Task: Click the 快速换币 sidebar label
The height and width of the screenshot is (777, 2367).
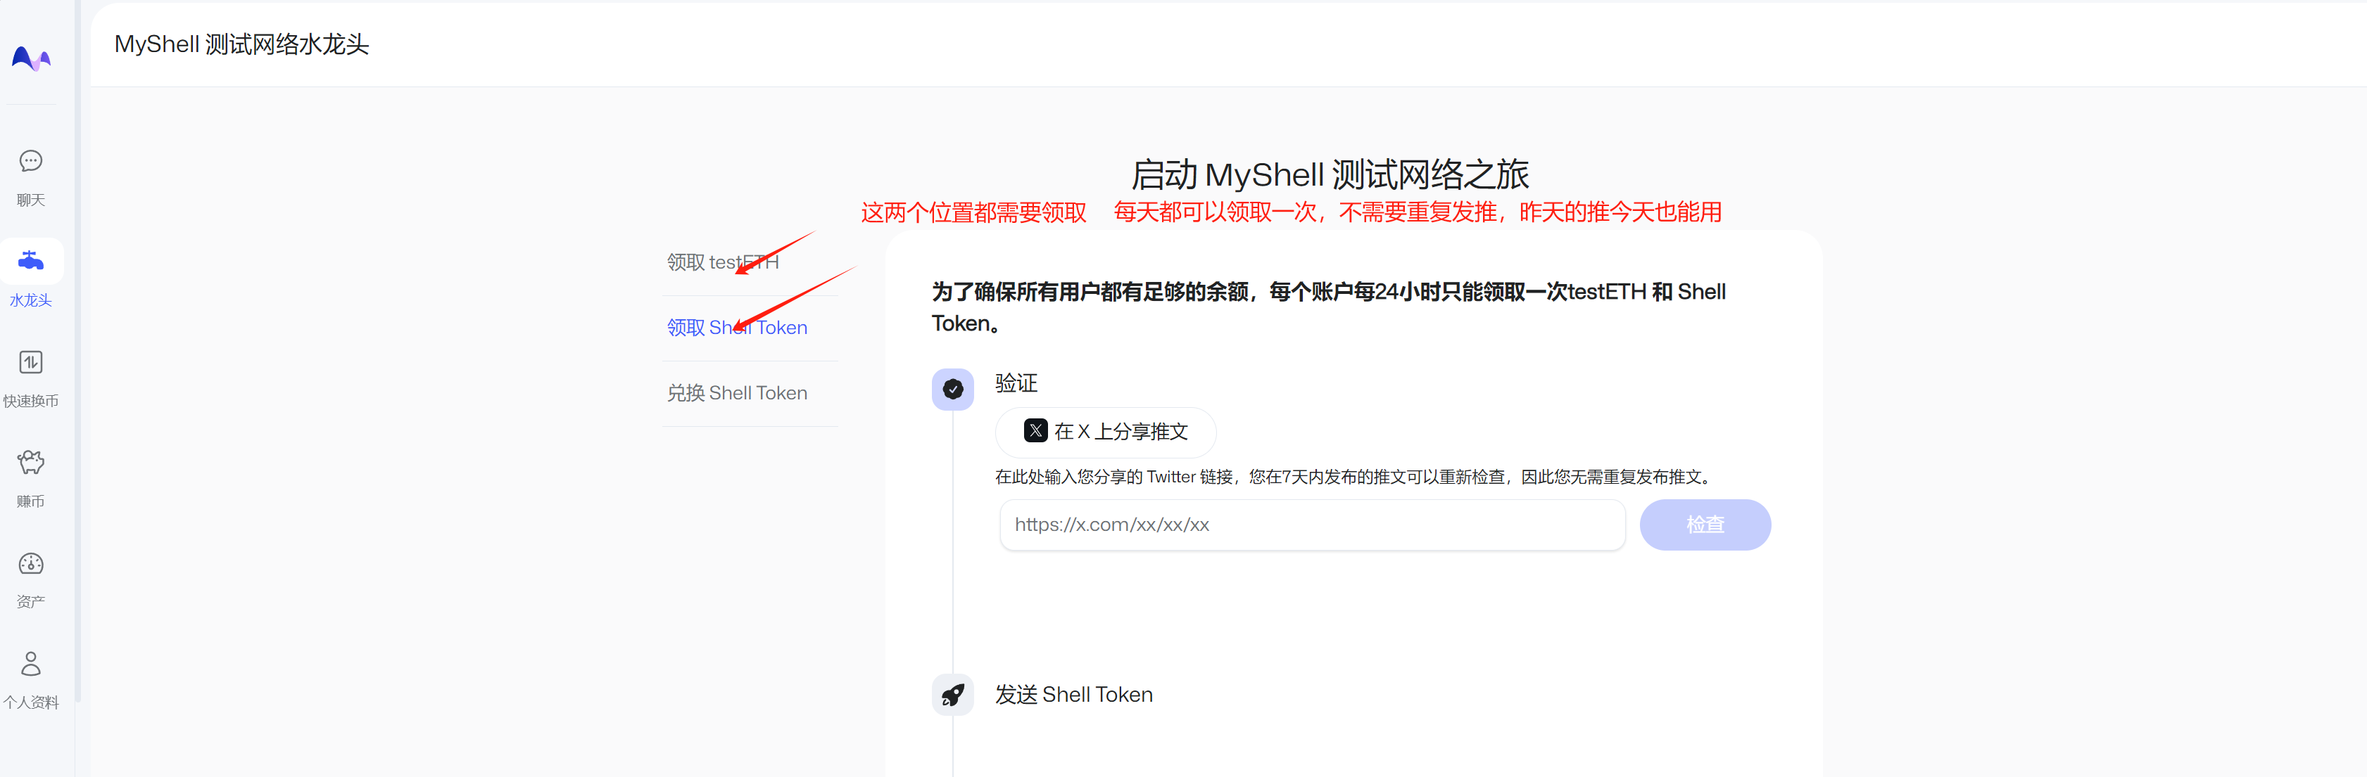Action: (x=31, y=402)
